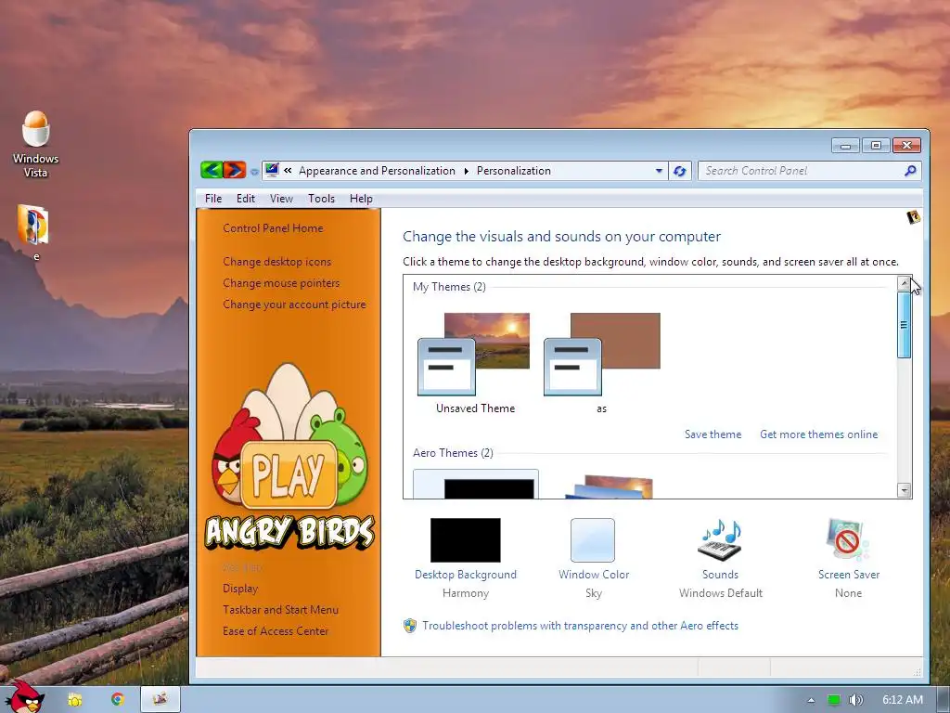Click the green back arrow button
Image resolution: width=950 pixels, height=713 pixels.
click(x=212, y=170)
